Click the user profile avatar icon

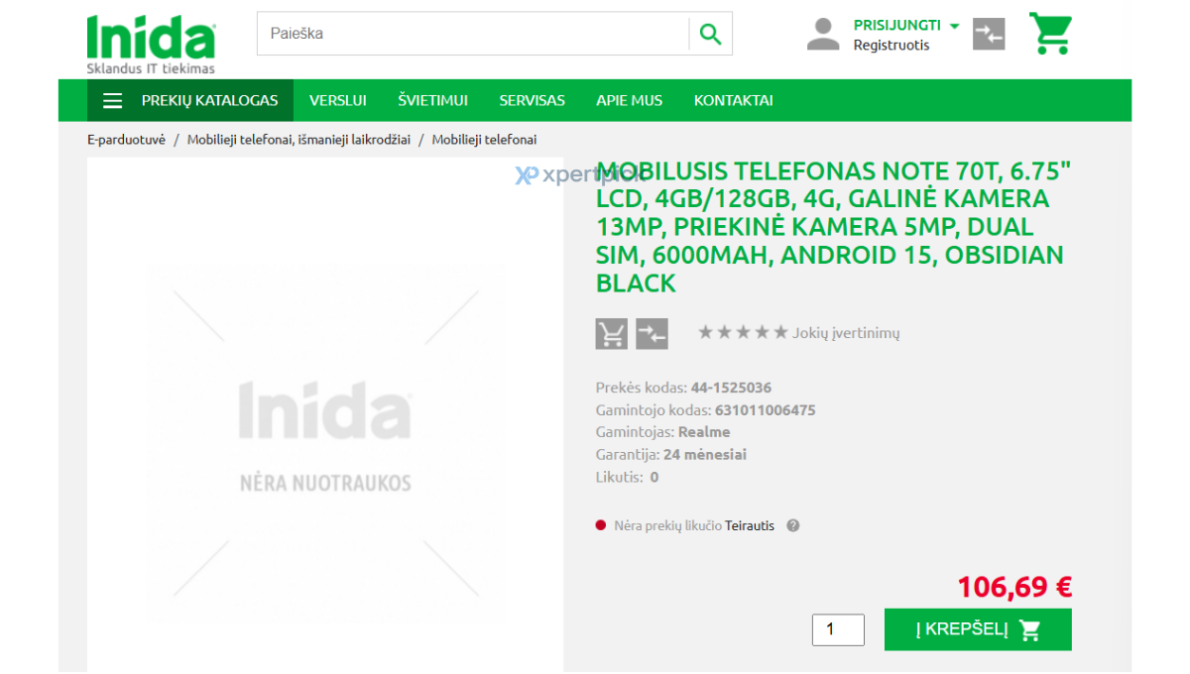pyautogui.click(x=823, y=35)
